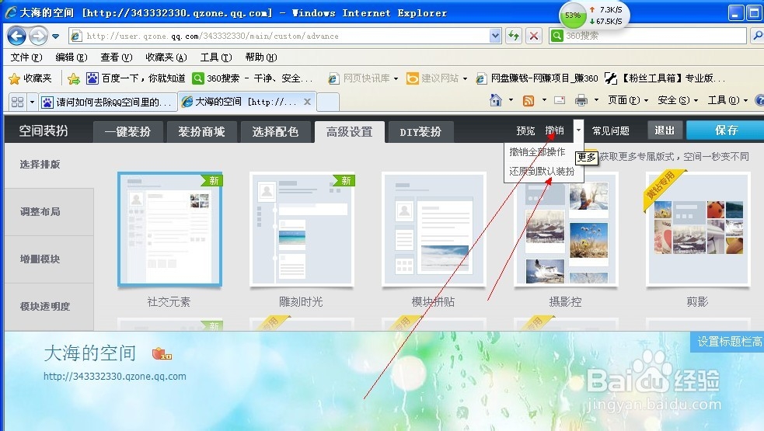Screen dimensions: 764x431
Task: Expand the 工具 command bar menu
Action: point(727,100)
